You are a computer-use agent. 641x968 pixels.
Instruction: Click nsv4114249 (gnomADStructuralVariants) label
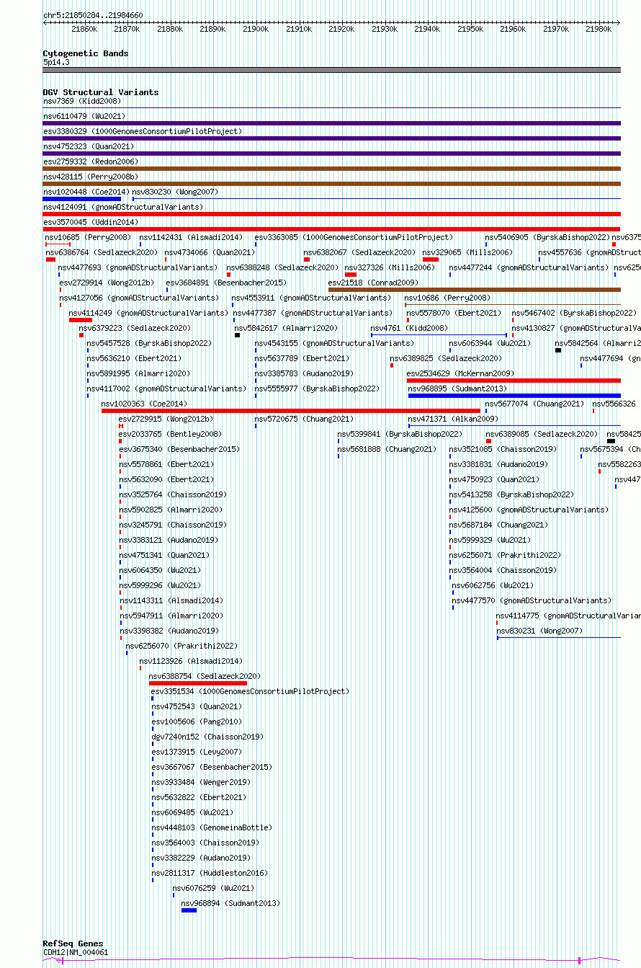148,313
